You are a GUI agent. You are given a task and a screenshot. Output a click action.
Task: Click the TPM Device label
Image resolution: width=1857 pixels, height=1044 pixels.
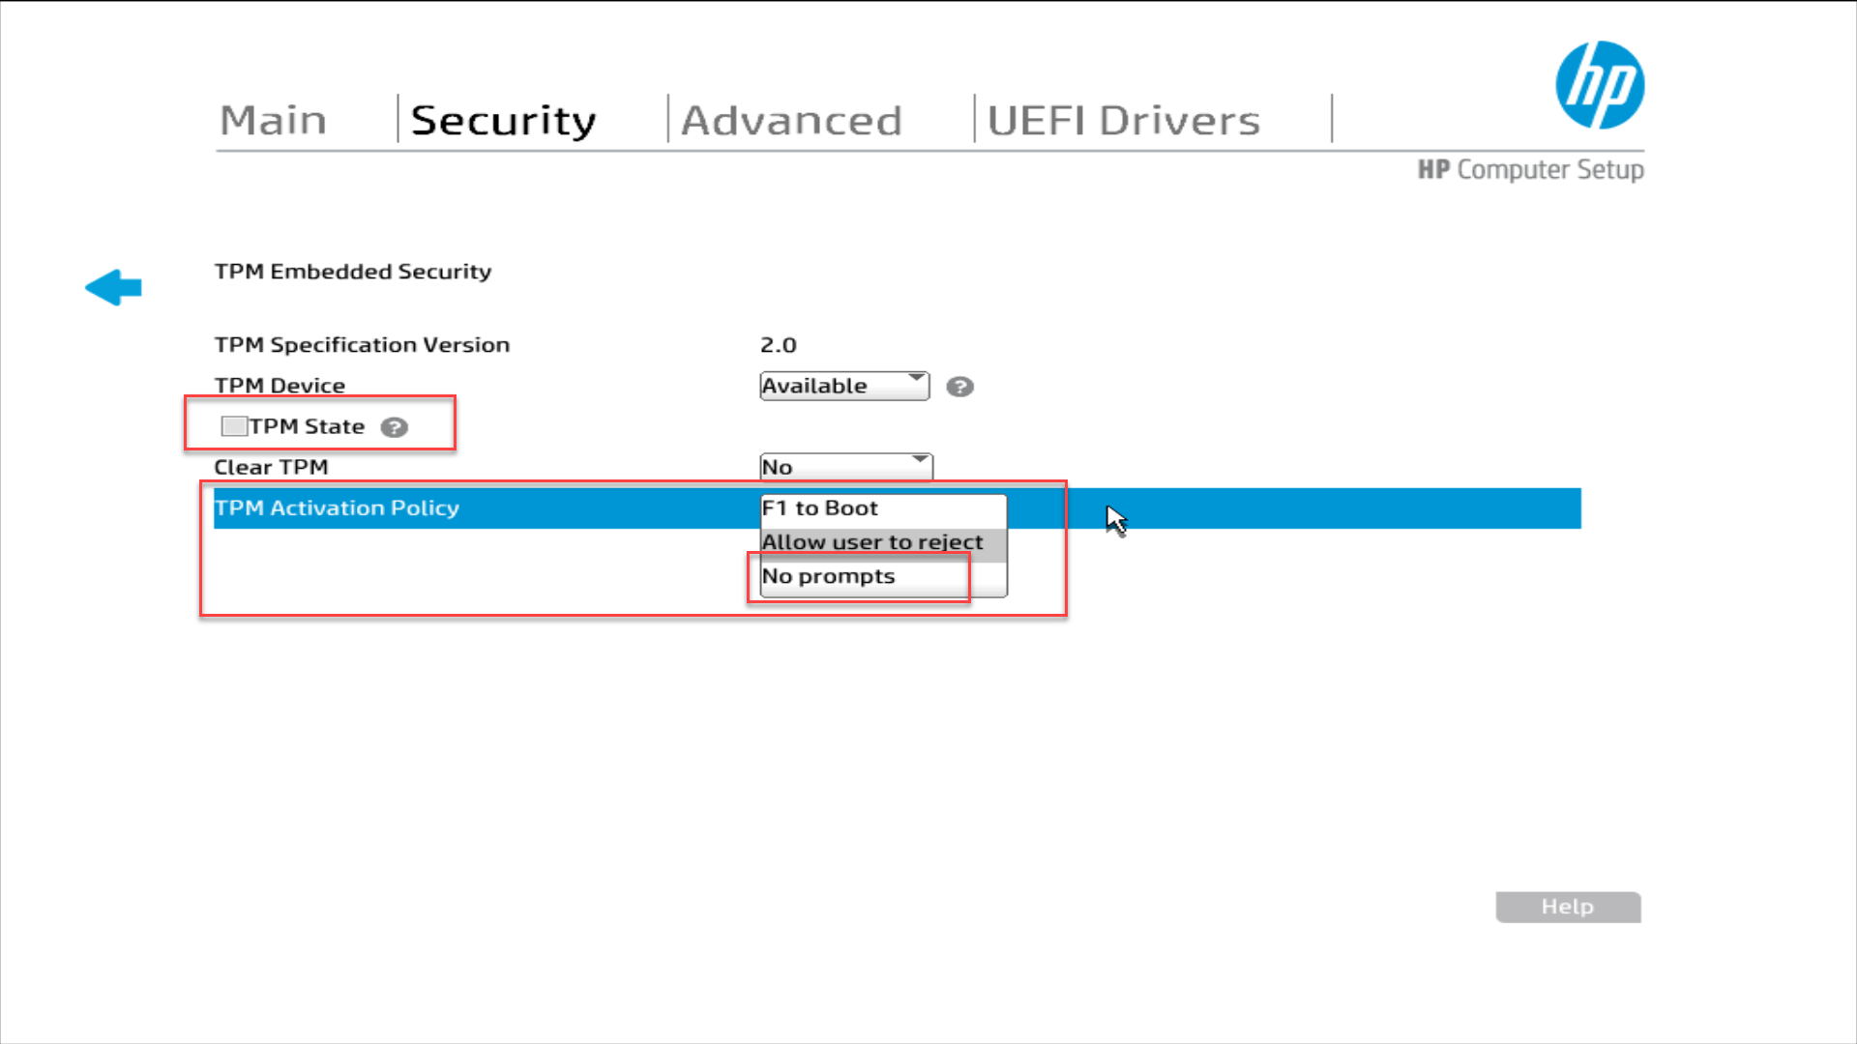click(280, 386)
